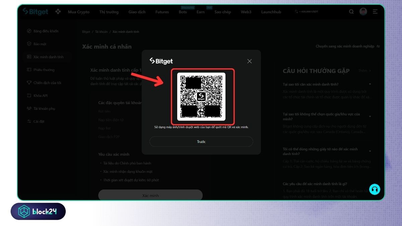Click the +420,000 USDT promo link
The width and height of the screenshot is (402, 226).
pyautogui.click(x=306, y=11)
